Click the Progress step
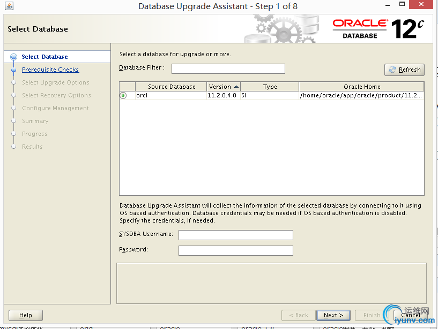 pyautogui.click(x=35, y=134)
